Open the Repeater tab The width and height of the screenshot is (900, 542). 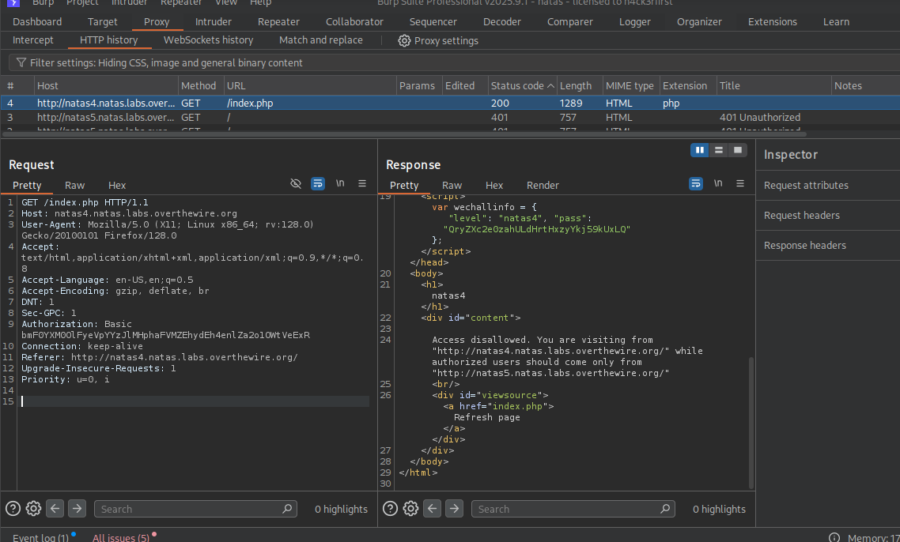[278, 22]
